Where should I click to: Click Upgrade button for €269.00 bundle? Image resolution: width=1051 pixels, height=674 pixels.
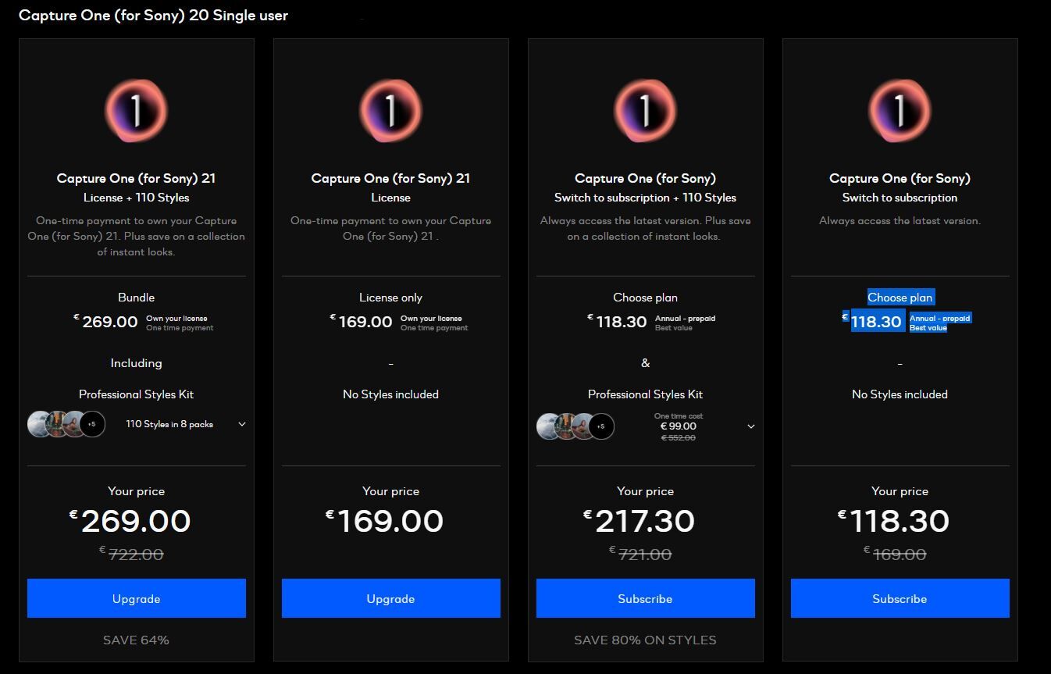point(137,598)
